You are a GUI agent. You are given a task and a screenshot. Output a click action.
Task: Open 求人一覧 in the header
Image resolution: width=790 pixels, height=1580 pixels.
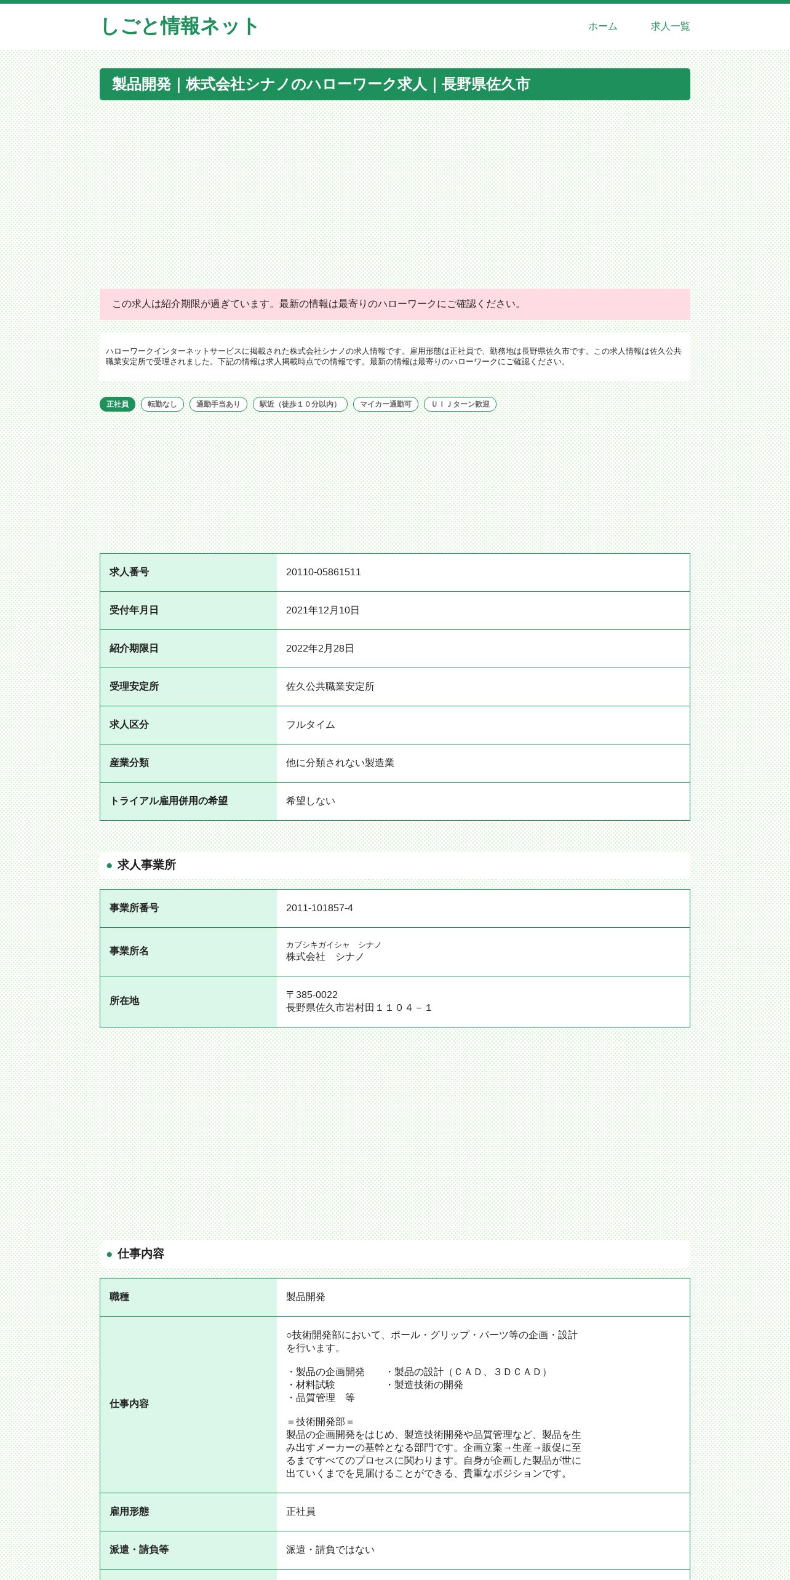click(x=670, y=26)
